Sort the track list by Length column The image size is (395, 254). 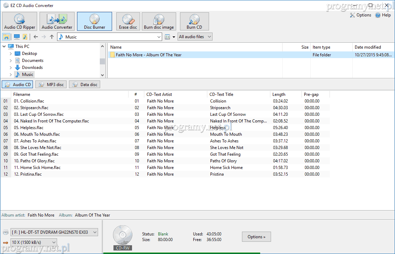(x=279, y=94)
